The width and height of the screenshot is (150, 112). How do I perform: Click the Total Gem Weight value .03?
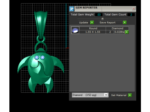click(99, 15)
